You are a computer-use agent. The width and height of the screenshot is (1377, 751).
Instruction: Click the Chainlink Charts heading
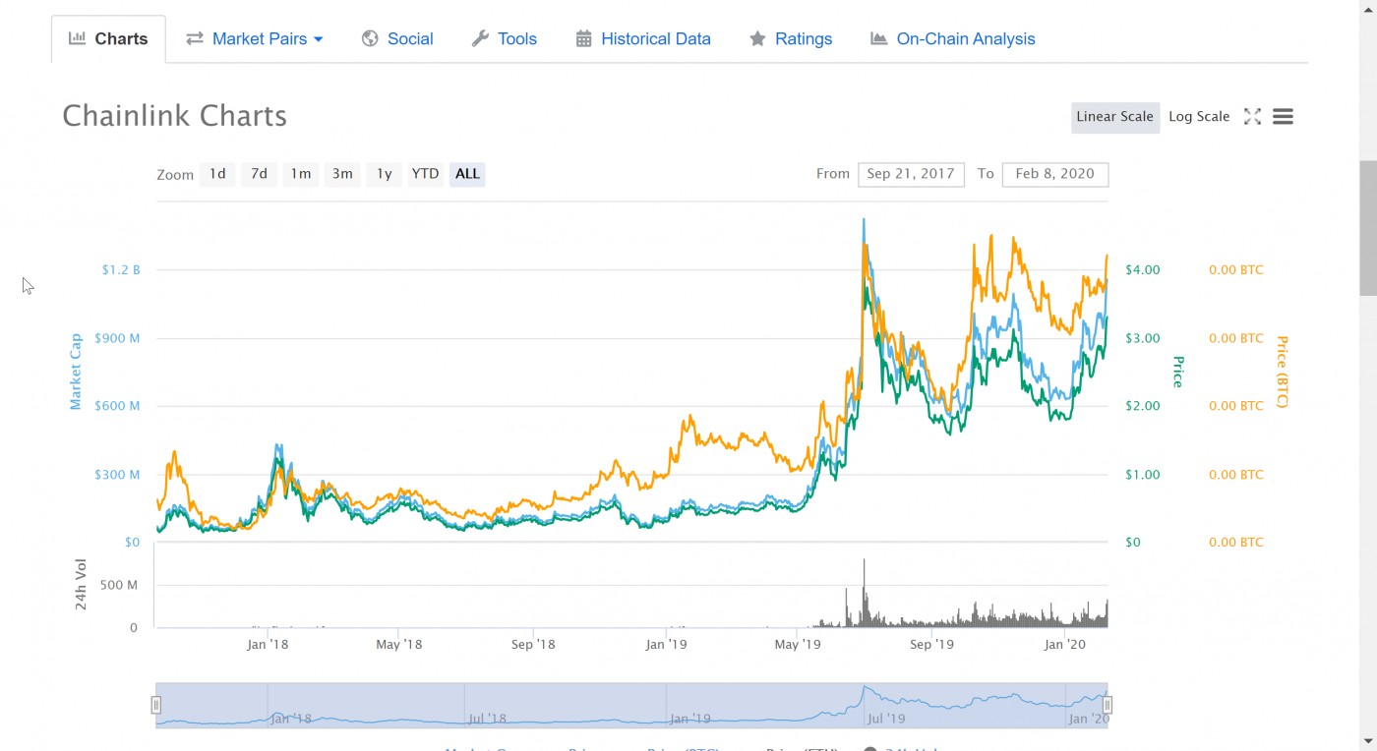[175, 116]
